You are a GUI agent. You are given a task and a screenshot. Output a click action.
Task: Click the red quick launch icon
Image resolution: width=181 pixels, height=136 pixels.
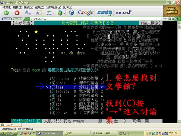[25, 134]
